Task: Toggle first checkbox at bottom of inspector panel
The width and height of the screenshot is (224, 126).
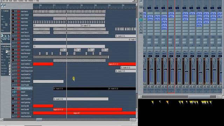Action: [9, 65]
